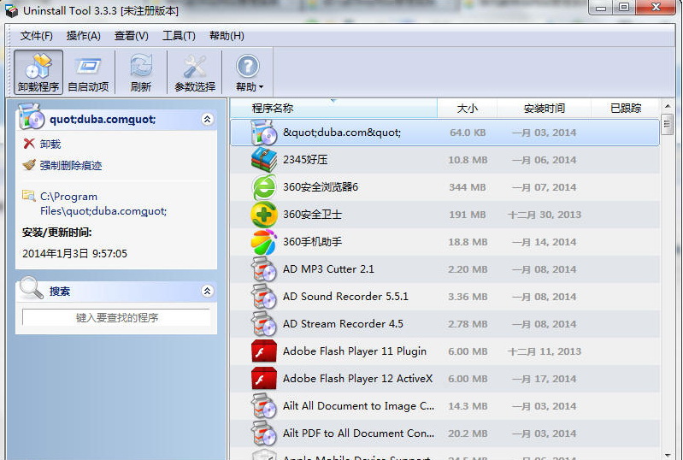Select 360安全浏览器6 program name
The image size is (683, 460).
[x=321, y=187]
